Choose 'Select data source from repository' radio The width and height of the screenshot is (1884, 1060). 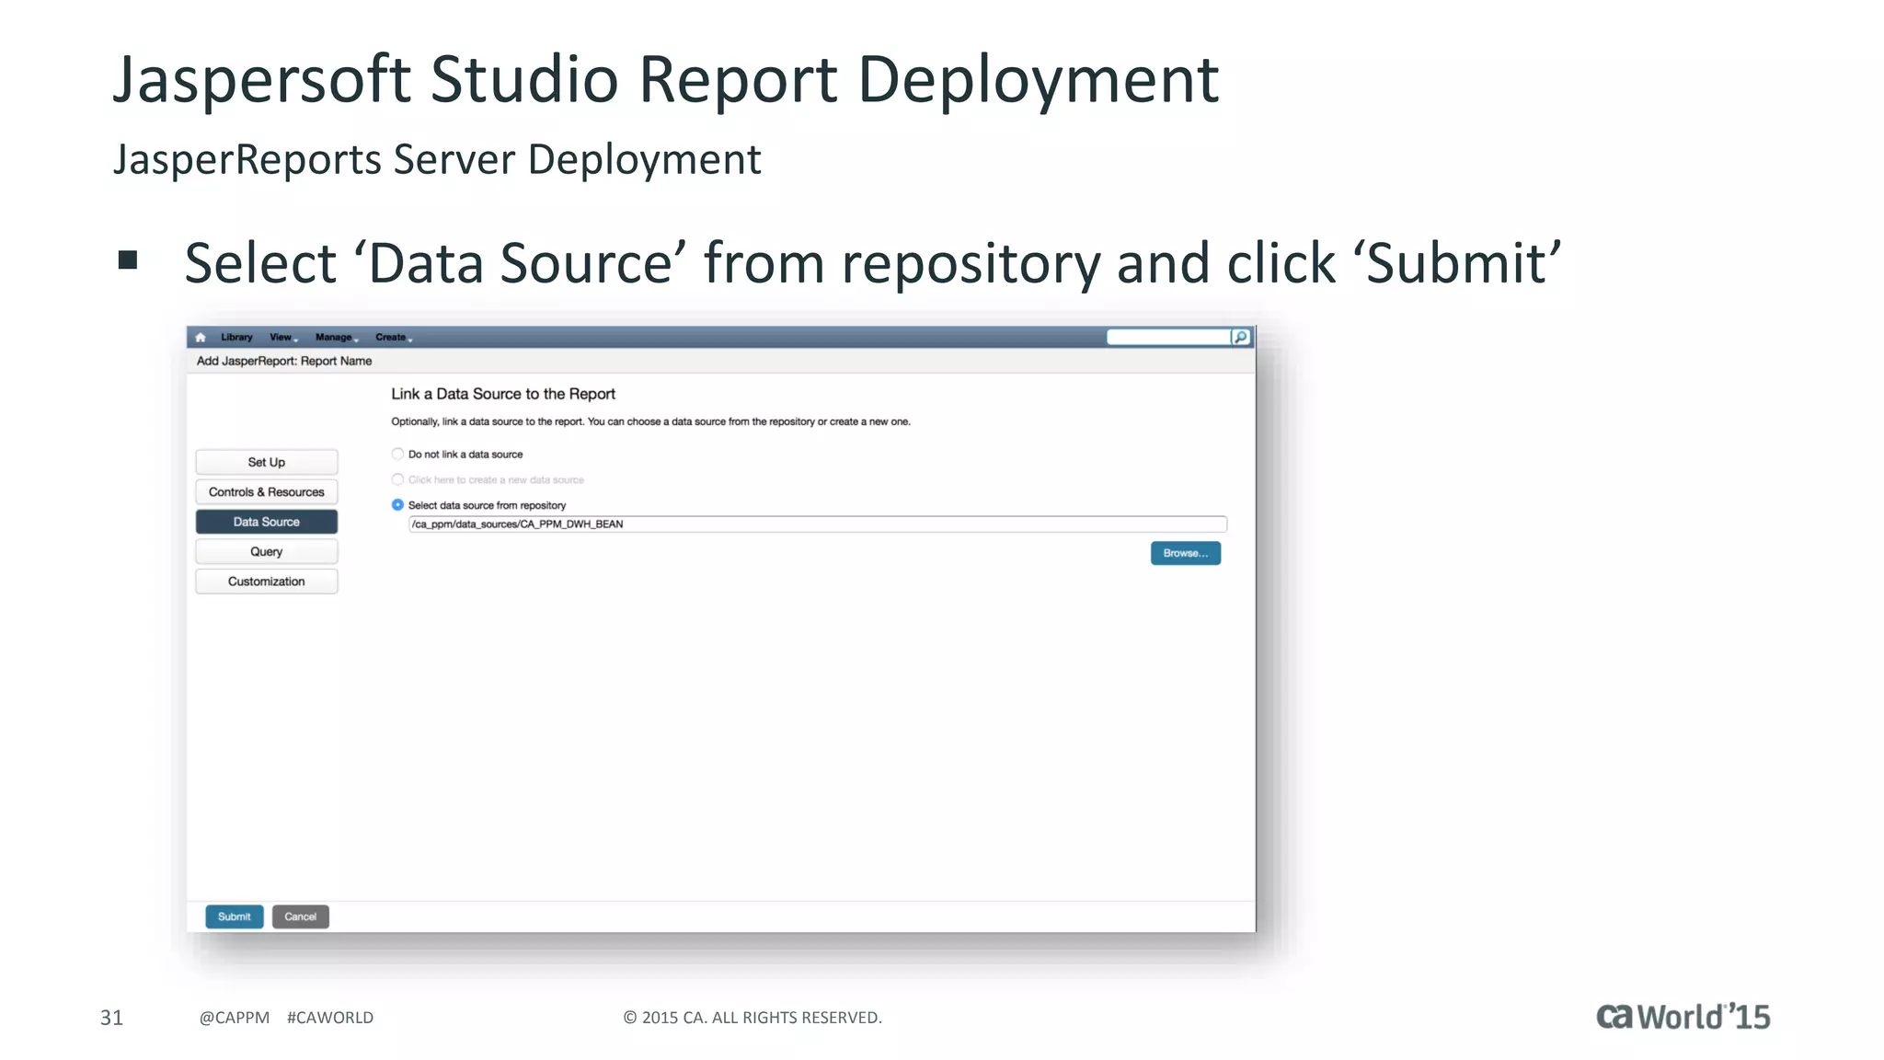click(x=397, y=505)
